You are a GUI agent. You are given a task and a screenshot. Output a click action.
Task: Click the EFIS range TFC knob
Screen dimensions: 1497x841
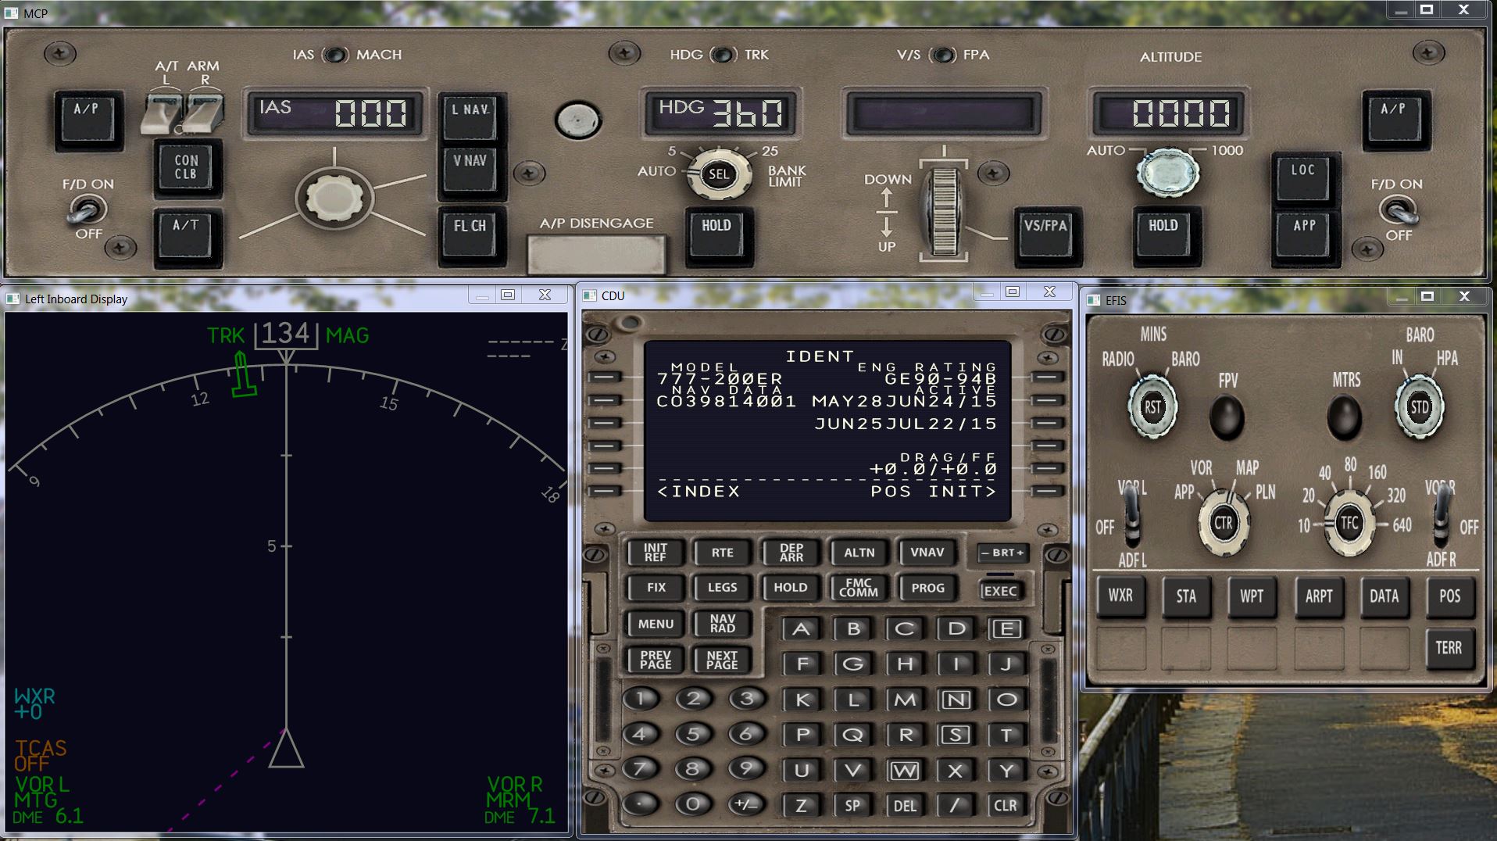click(1349, 523)
